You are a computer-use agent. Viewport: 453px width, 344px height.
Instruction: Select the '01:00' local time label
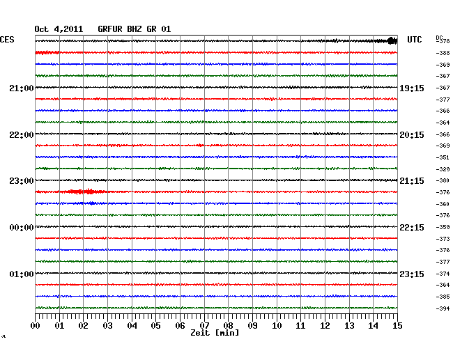pyautogui.click(x=22, y=274)
